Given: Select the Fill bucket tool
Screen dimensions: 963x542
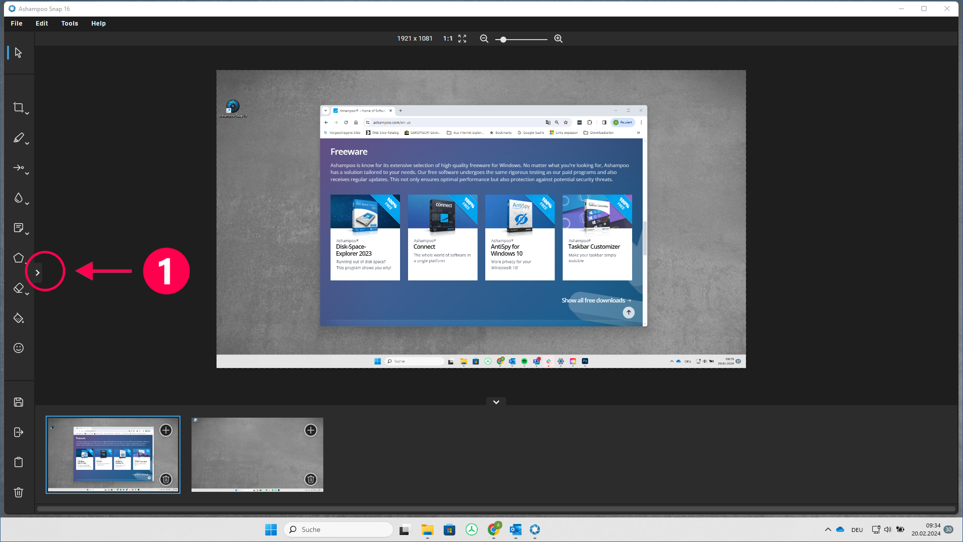Looking at the screenshot, I should point(19,318).
